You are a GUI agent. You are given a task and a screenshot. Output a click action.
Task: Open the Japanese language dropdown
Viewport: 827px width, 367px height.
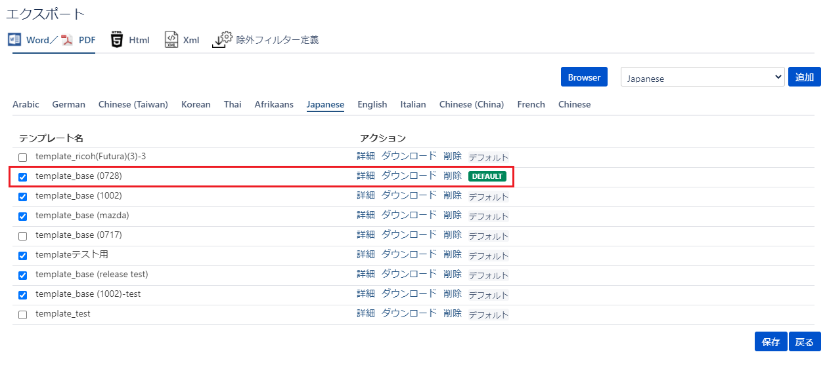pyautogui.click(x=702, y=77)
